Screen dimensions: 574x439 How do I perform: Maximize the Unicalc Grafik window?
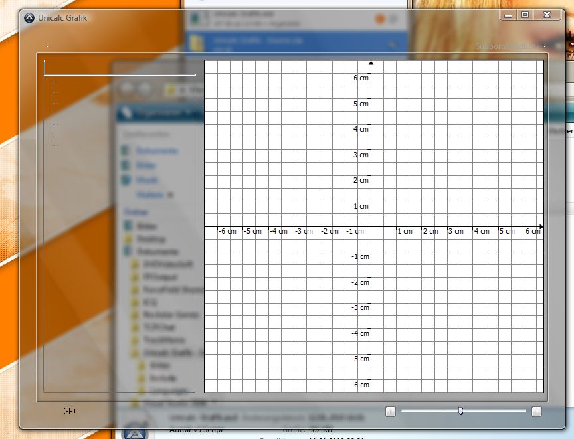pyautogui.click(x=525, y=15)
